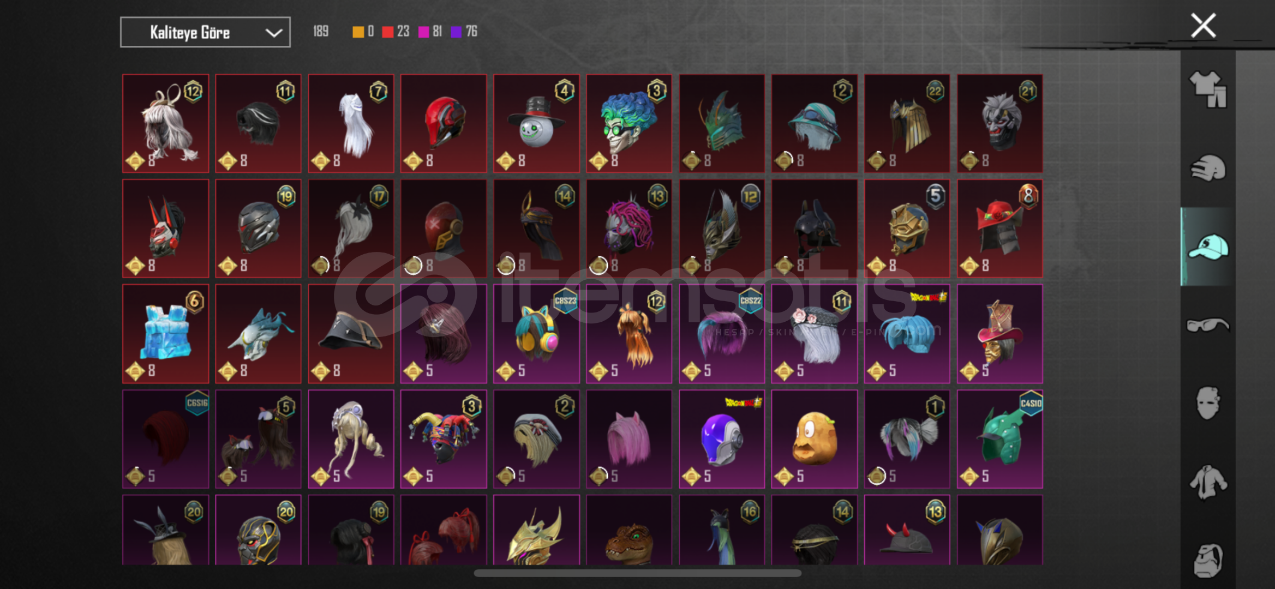Choose the potato head mask item
The width and height of the screenshot is (1275, 589).
[815, 438]
